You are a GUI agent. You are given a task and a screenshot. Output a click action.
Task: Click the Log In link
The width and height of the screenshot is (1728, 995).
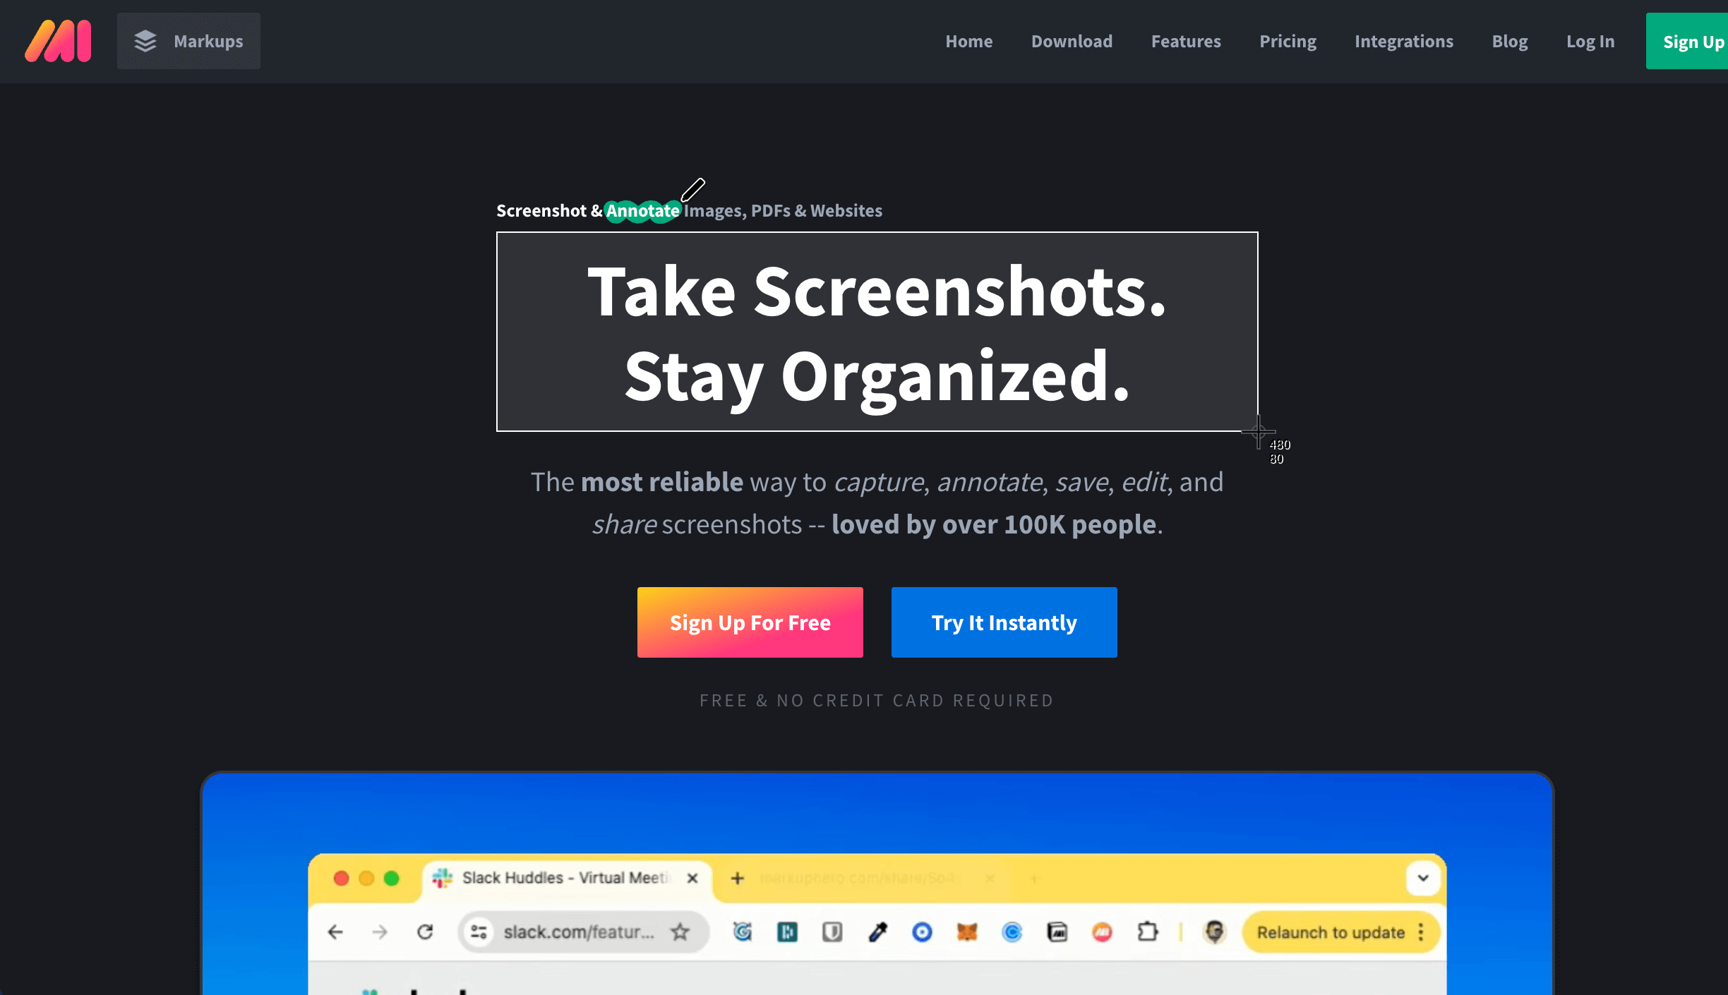[1590, 41]
